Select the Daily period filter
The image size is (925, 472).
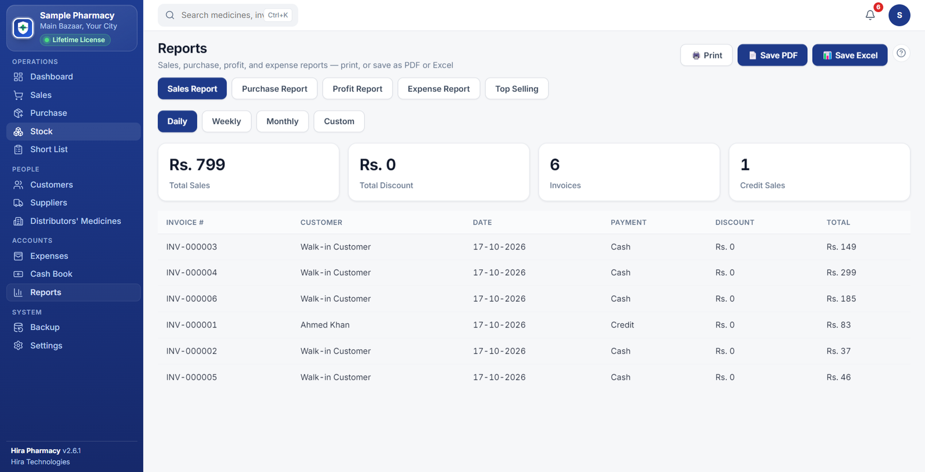coord(177,121)
